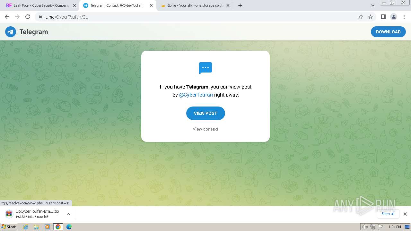Open the Windows Start menu

pyautogui.click(x=9, y=227)
